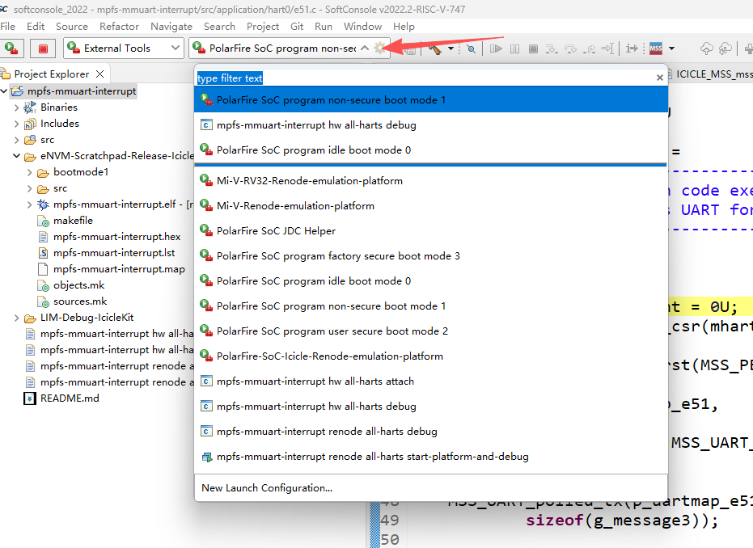Click the gear icon to edit launch configuration
The height and width of the screenshot is (548, 753).
tap(379, 48)
